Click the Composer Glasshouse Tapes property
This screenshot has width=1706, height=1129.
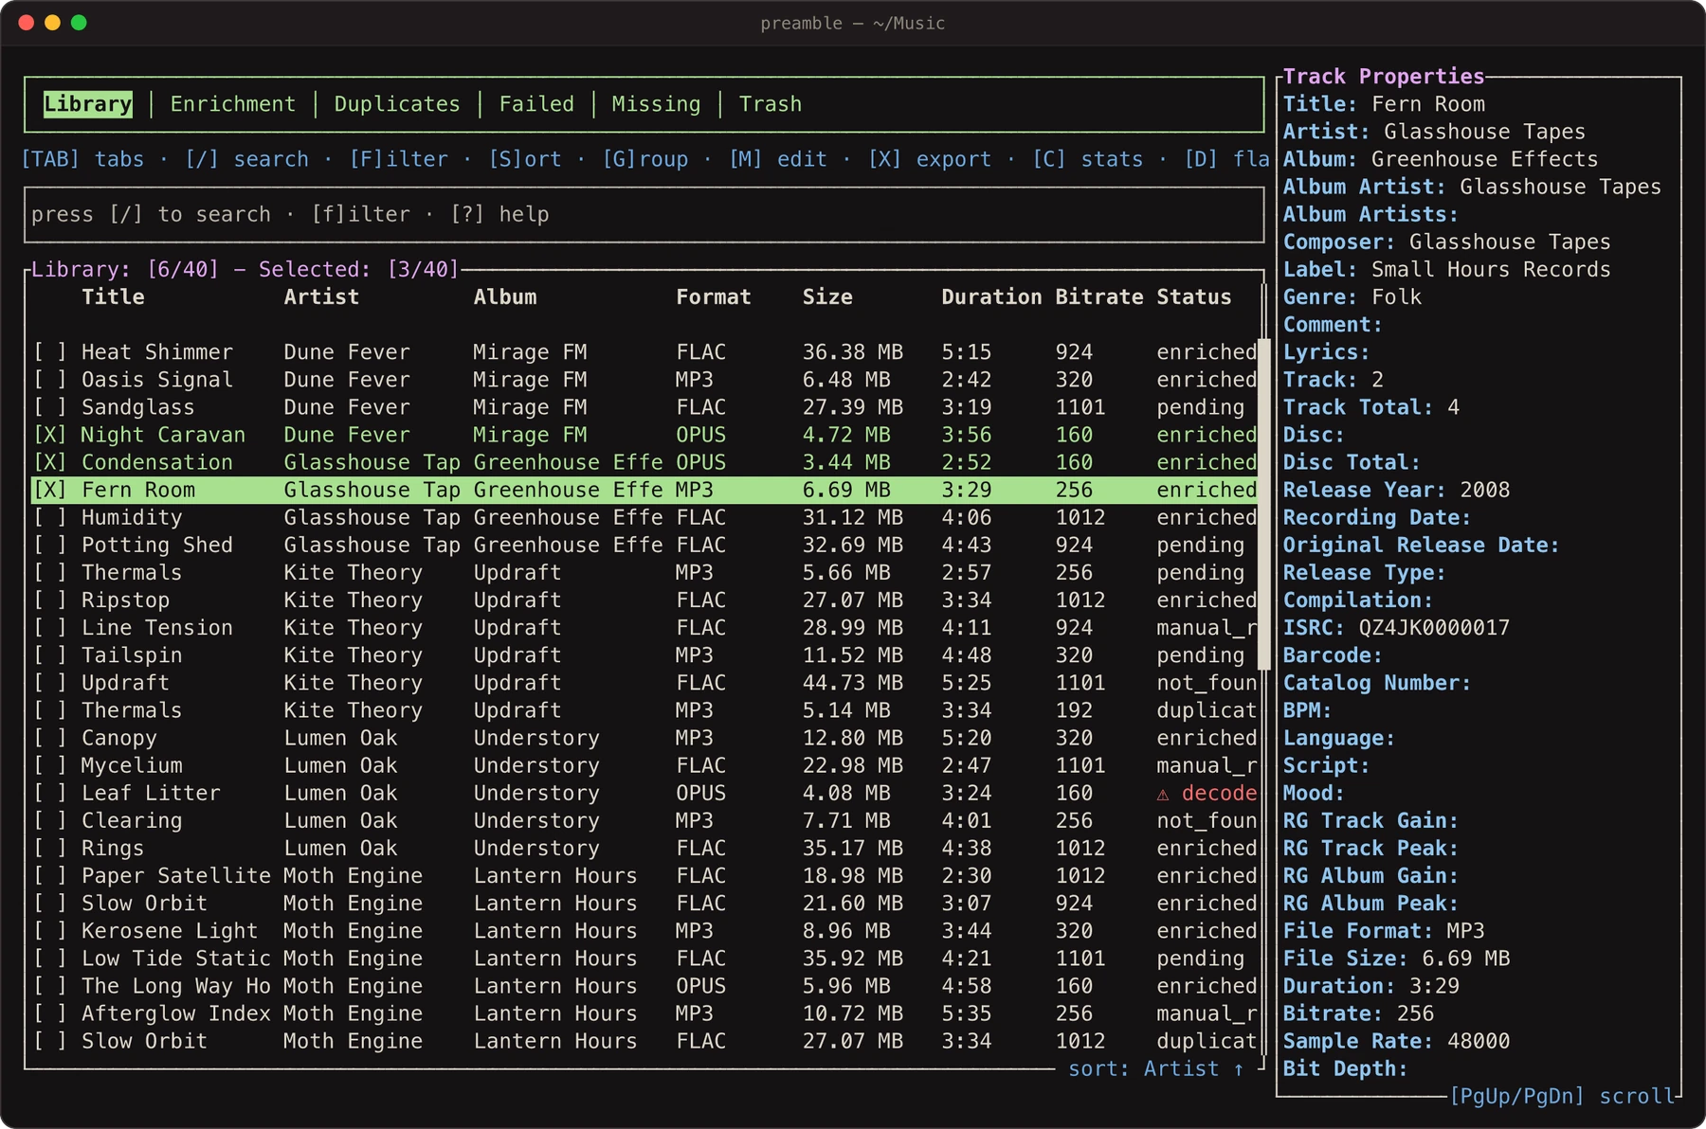pos(1447,242)
